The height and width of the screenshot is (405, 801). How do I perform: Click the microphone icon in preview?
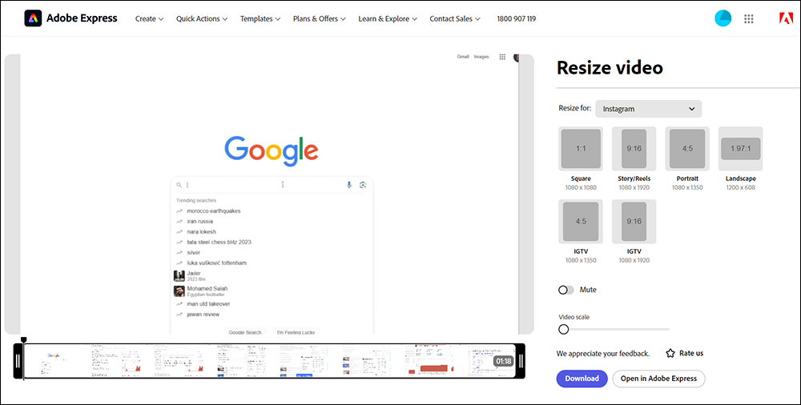click(349, 185)
